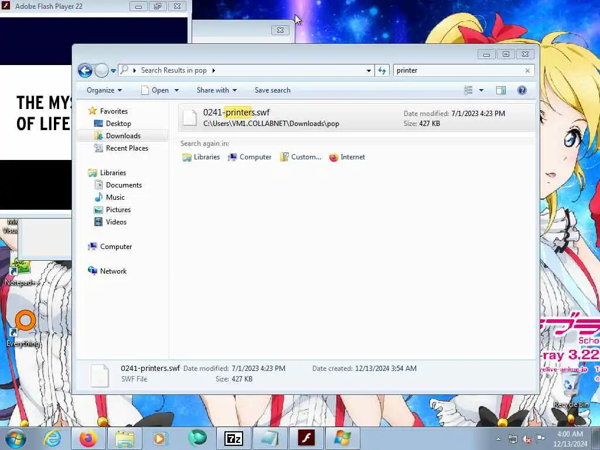Click Save search

272,90
